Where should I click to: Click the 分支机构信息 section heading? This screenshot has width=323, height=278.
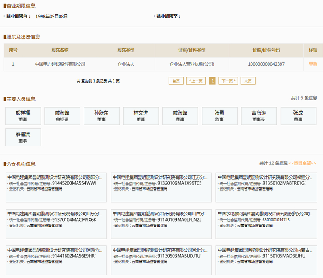click(x=21, y=164)
